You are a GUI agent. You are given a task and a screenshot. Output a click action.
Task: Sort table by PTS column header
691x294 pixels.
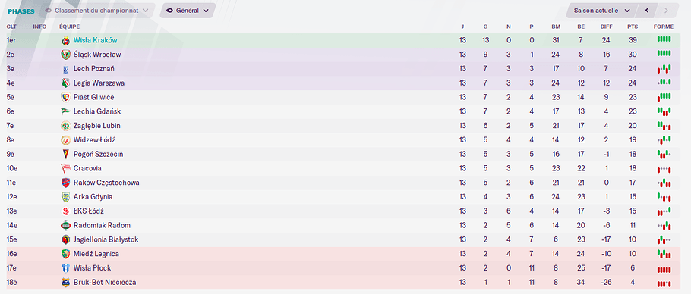click(633, 27)
